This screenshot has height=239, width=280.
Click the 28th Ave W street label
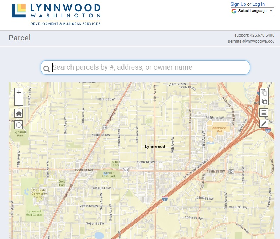tap(226, 201)
